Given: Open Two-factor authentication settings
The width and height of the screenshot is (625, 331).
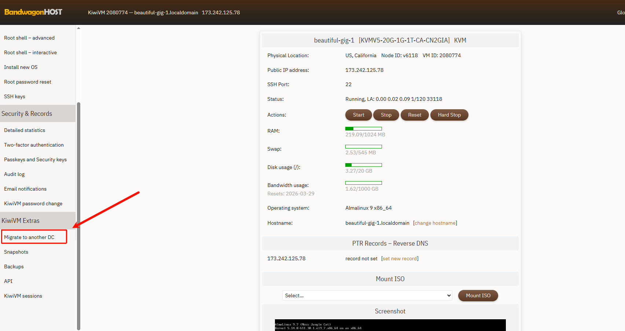Looking at the screenshot, I should click(x=34, y=145).
